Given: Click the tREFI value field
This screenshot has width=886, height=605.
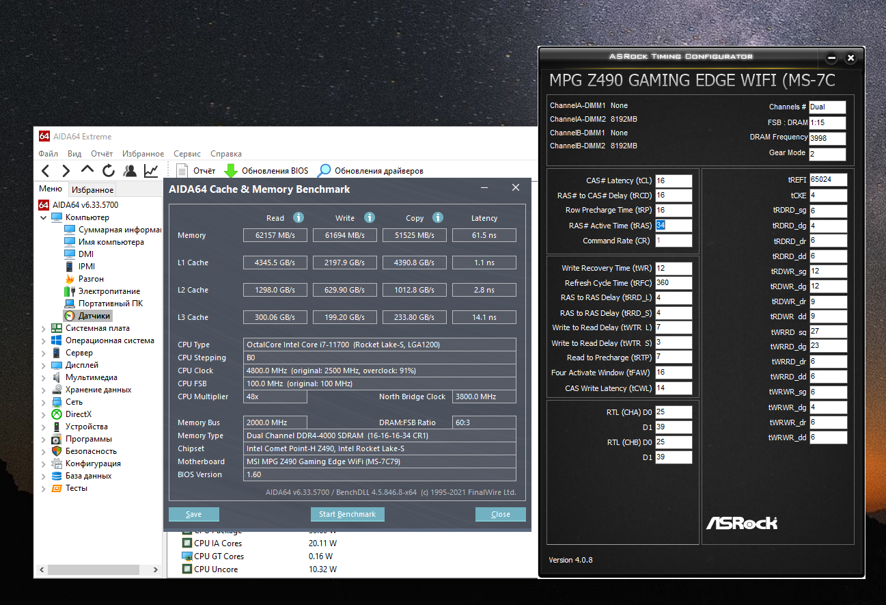Looking at the screenshot, I should pos(829,180).
